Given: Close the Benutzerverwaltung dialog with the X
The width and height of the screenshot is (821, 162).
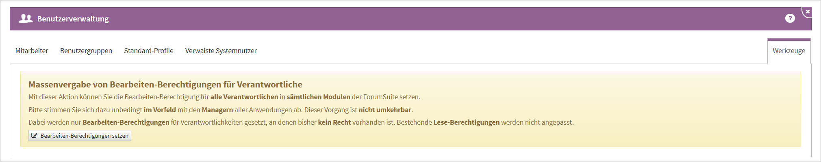Looking at the screenshot, I should pos(808,12).
